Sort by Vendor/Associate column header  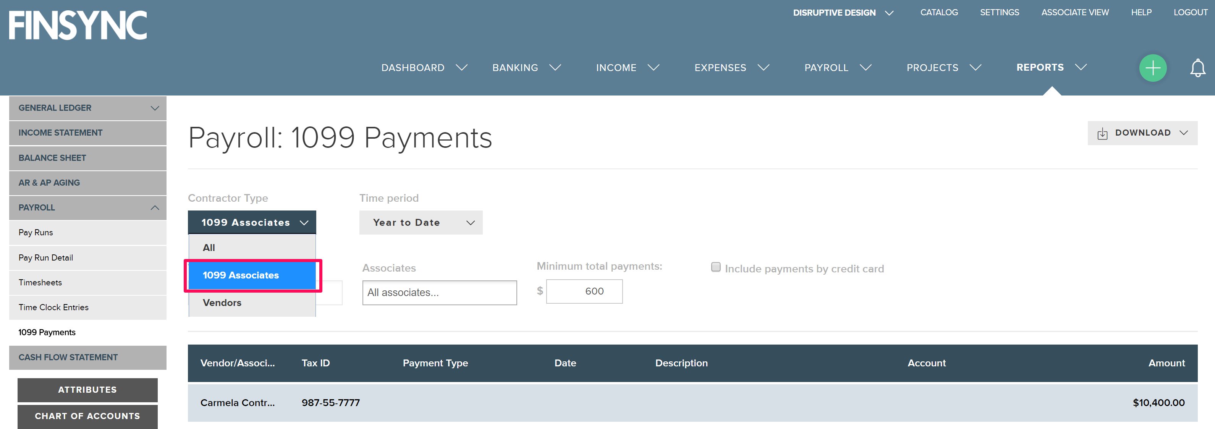pos(237,363)
